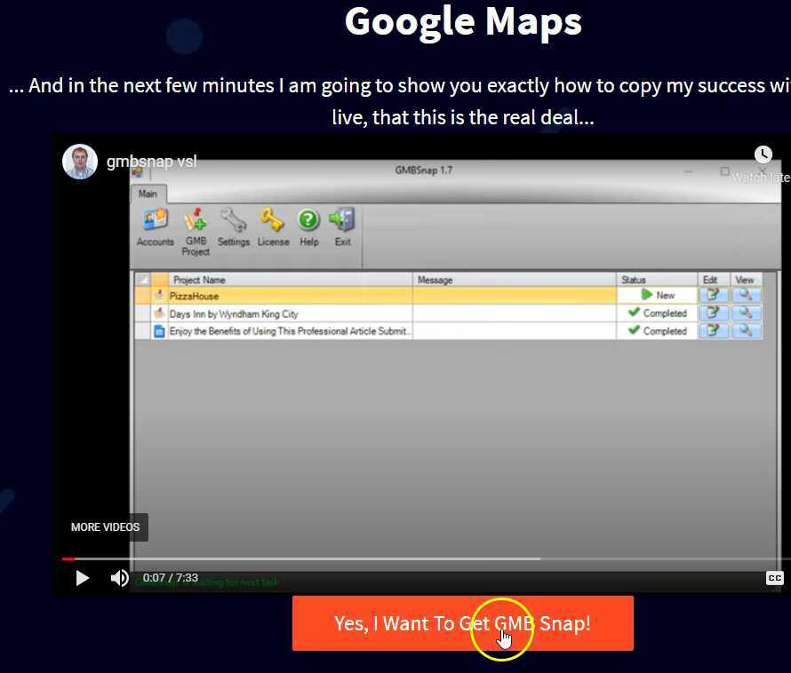791x673 pixels.
Task: Click Yes, I Want To Get GMB Snap button
Action: pyautogui.click(x=462, y=623)
